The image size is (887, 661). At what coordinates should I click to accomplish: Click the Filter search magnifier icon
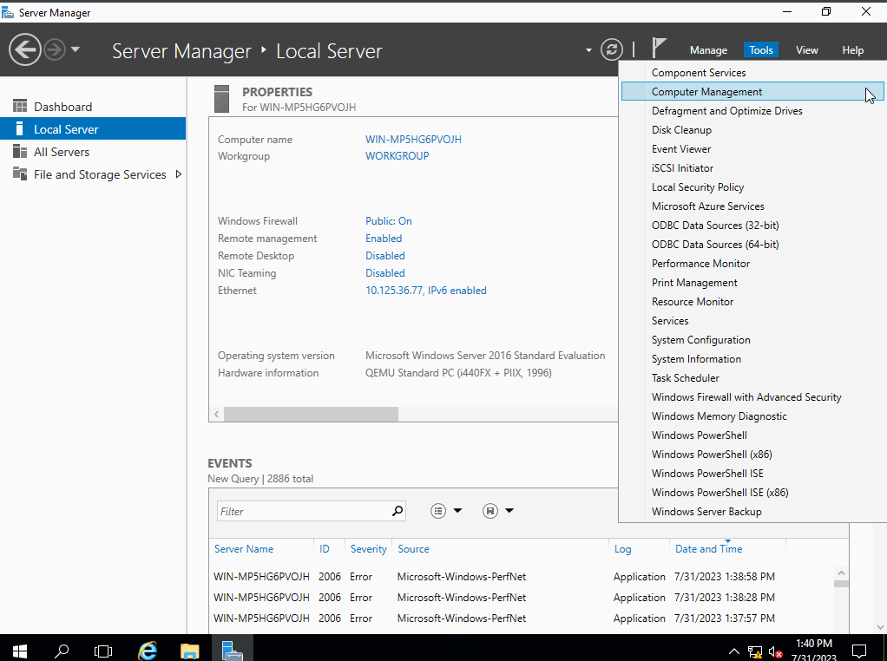pos(398,511)
